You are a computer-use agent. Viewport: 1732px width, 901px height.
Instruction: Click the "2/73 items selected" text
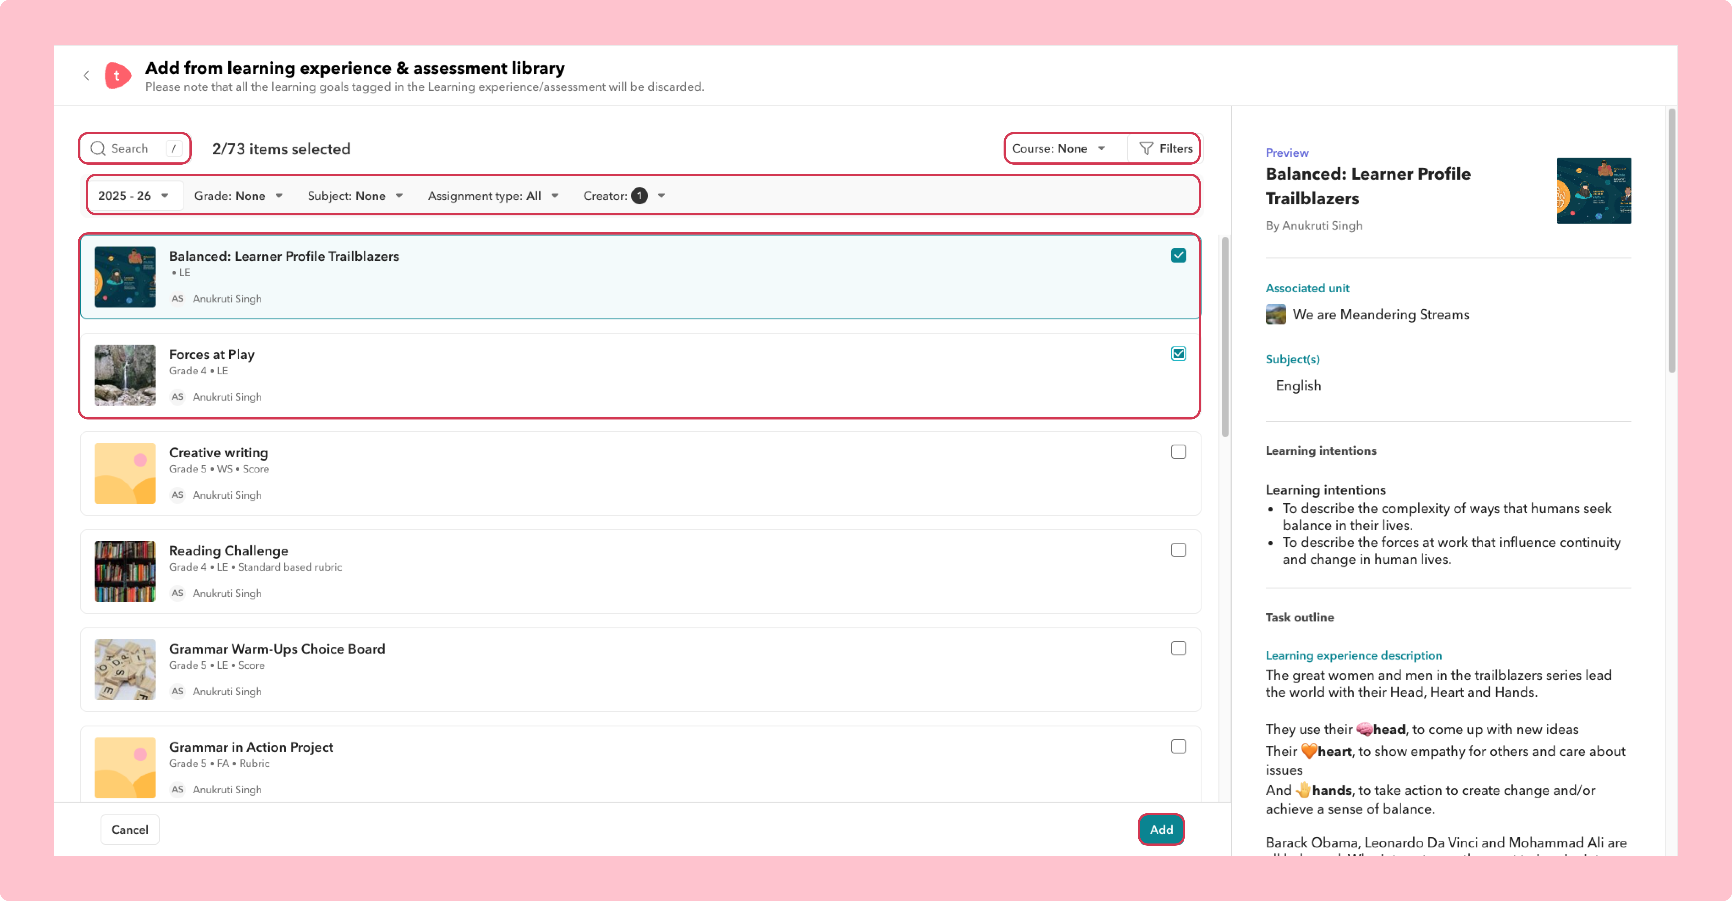point(282,149)
